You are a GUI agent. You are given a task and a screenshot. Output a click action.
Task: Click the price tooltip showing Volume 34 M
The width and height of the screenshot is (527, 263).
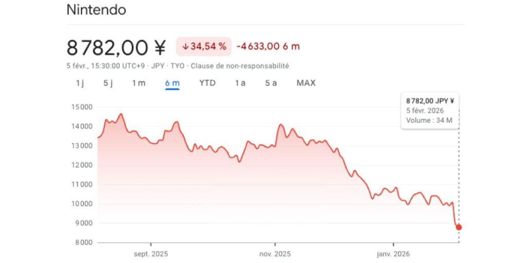click(430, 111)
